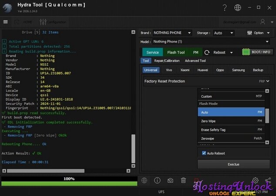Screen dimensions: 276x196
Task: Take a screenshot with the camera icon
Action: pos(170,180)
